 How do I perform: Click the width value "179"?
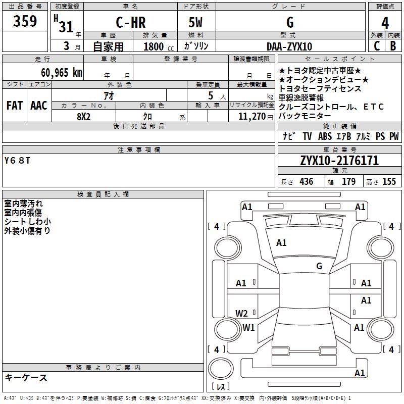pyautogui.click(x=348, y=181)
